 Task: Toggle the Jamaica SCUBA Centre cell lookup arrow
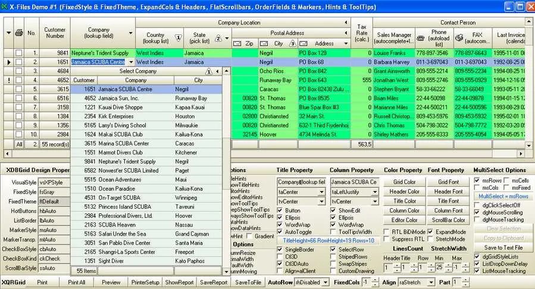tap(131, 62)
